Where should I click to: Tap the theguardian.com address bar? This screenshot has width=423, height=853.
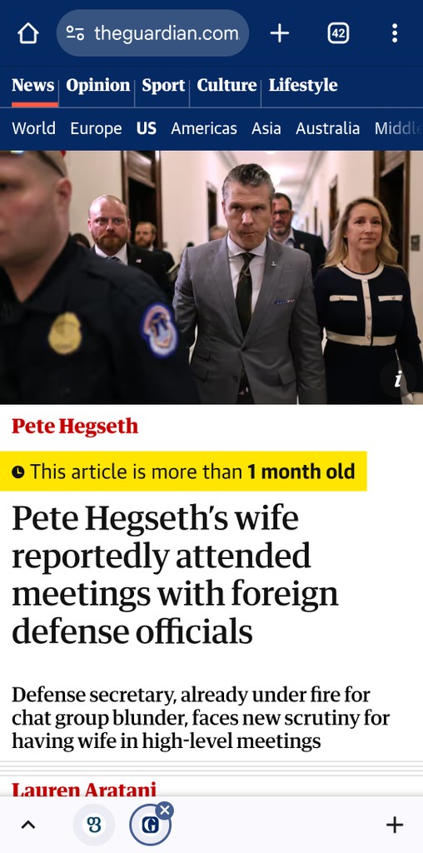pyautogui.click(x=152, y=33)
